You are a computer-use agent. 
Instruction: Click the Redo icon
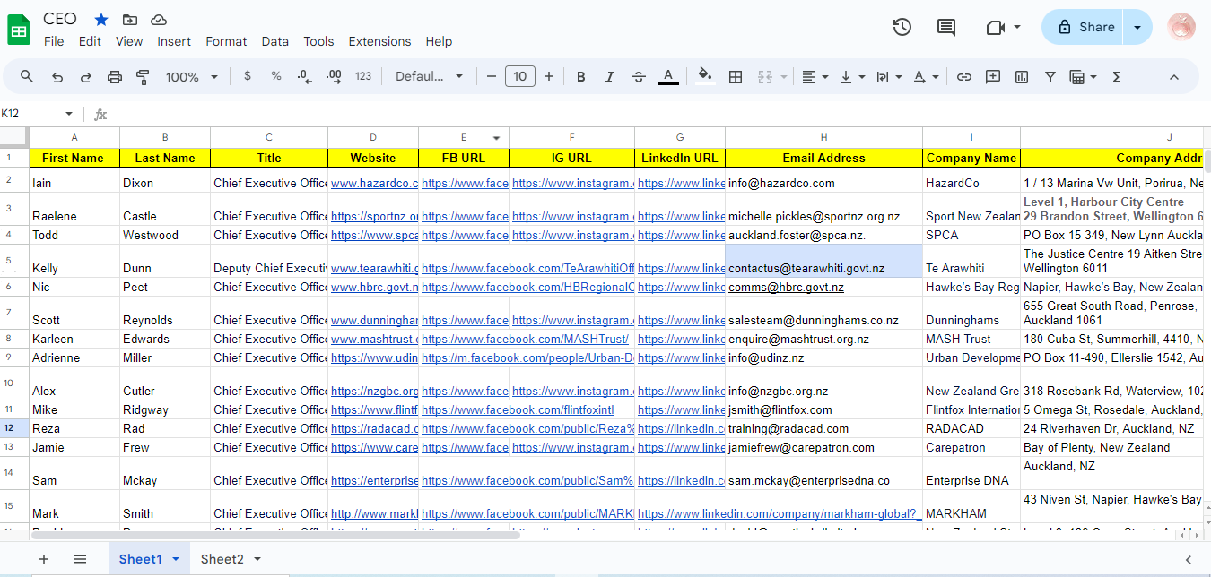86,77
